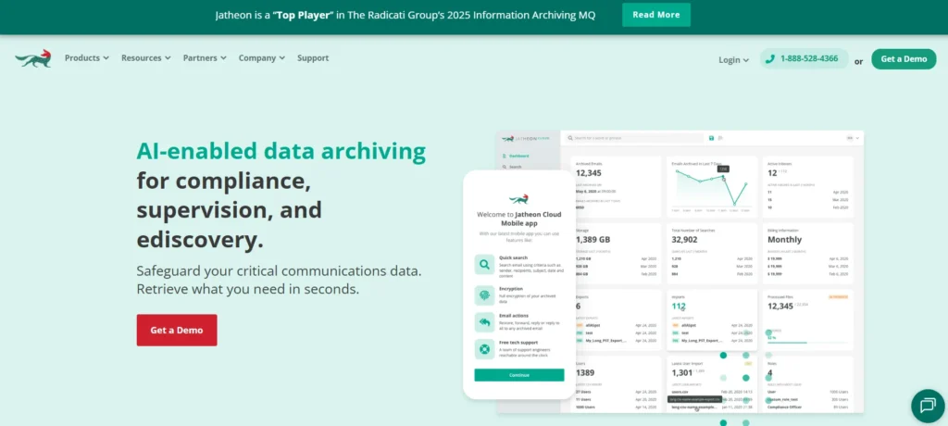Click 'Compliance Officer' row in Roles card
The height and width of the screenshot is (426, 948).
click(x=807, y=407)
